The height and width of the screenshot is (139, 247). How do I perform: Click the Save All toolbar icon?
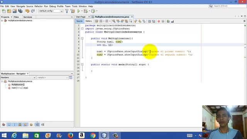[x=20, y=11]
